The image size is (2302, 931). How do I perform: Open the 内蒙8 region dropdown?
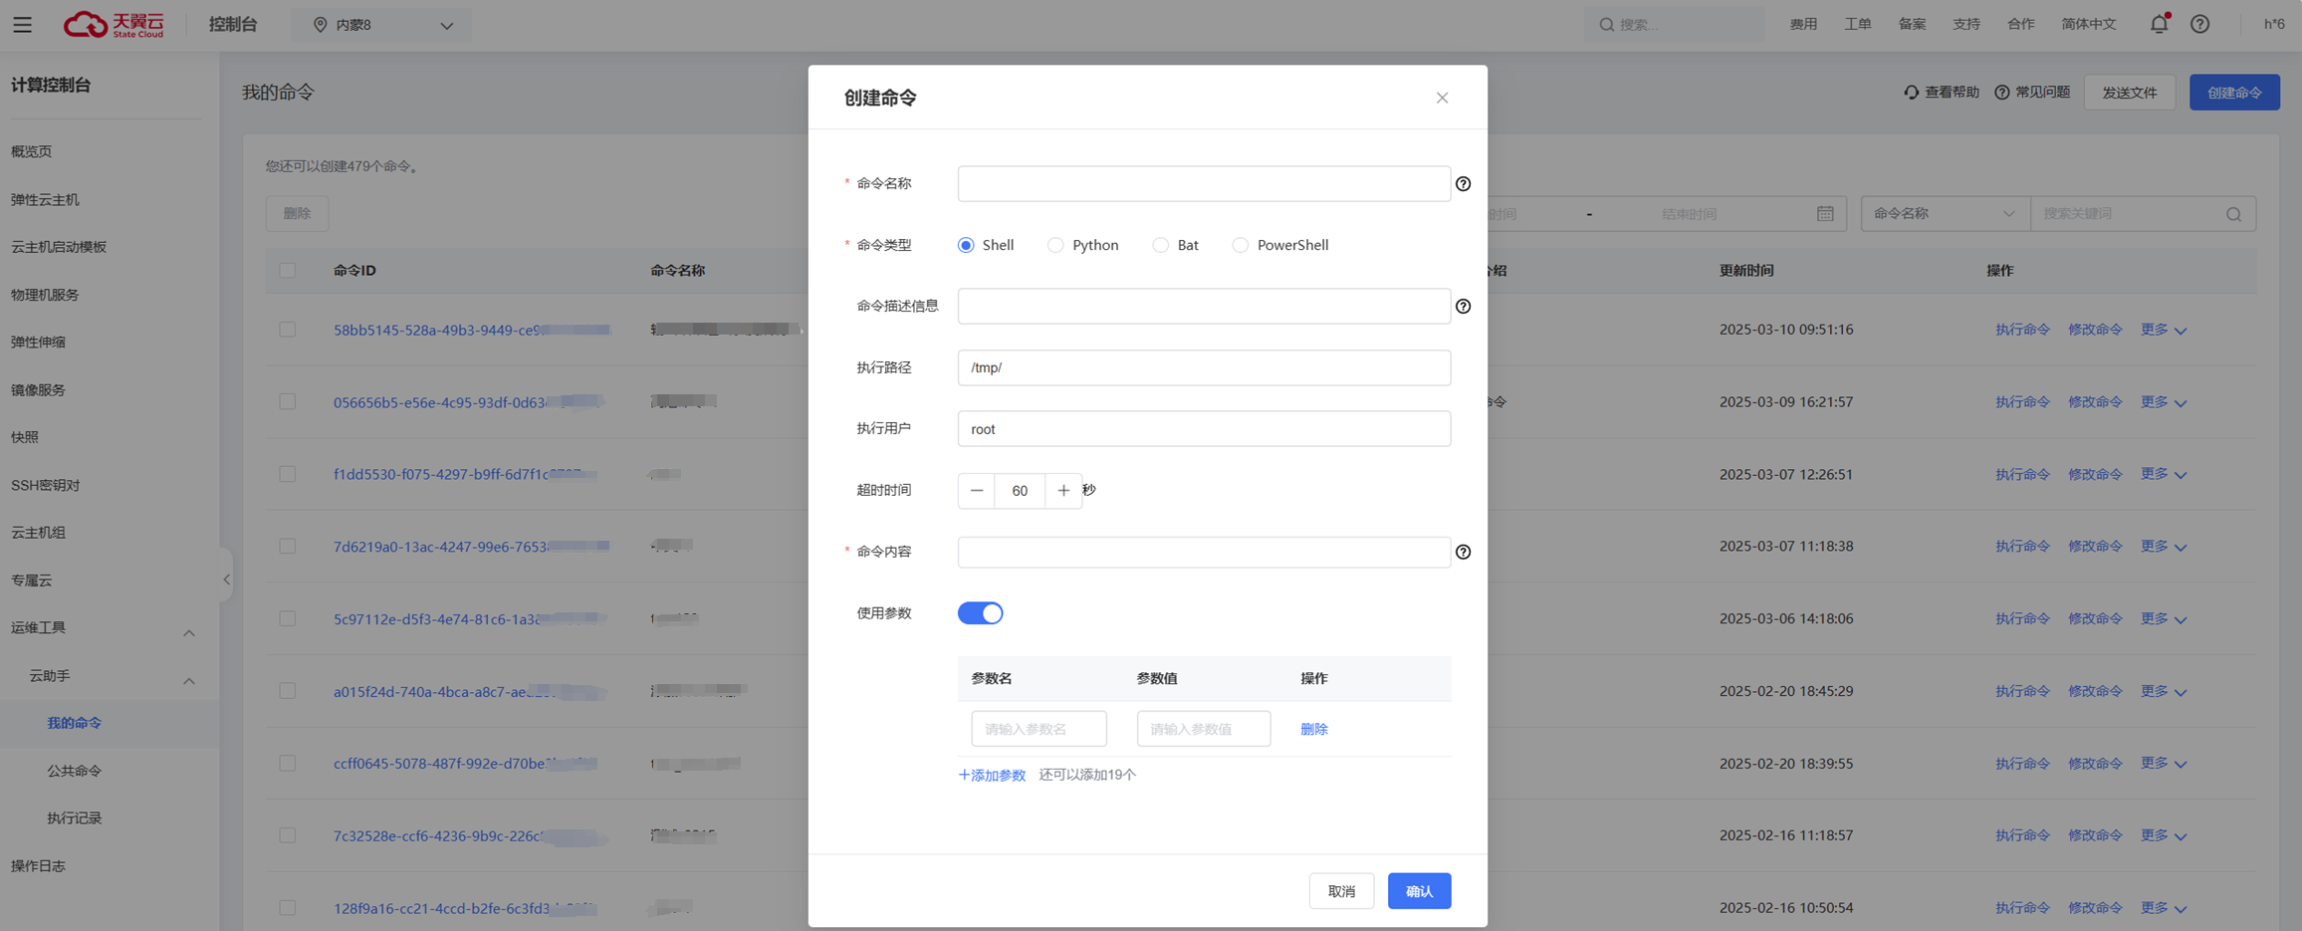(x=382, y=25)
